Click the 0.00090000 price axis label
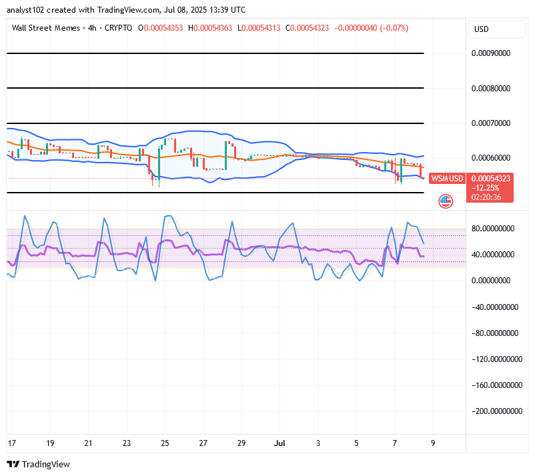The height and width of the screenshot is (476, 535). (x=491, y=53)
